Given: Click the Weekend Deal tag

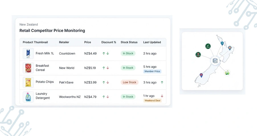Looking at the screenshot, I should (152, 101).
